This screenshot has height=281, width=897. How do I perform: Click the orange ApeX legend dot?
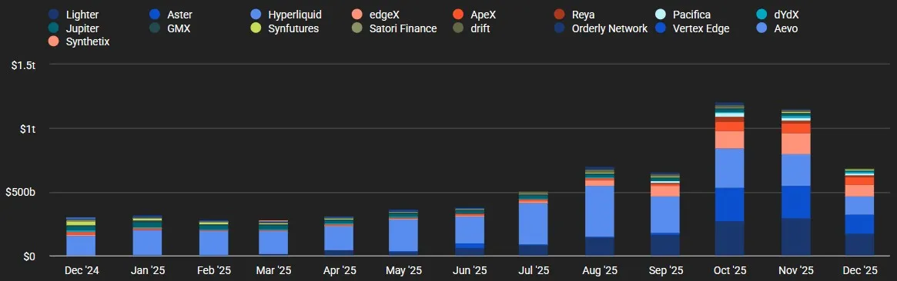pos(458,15)
